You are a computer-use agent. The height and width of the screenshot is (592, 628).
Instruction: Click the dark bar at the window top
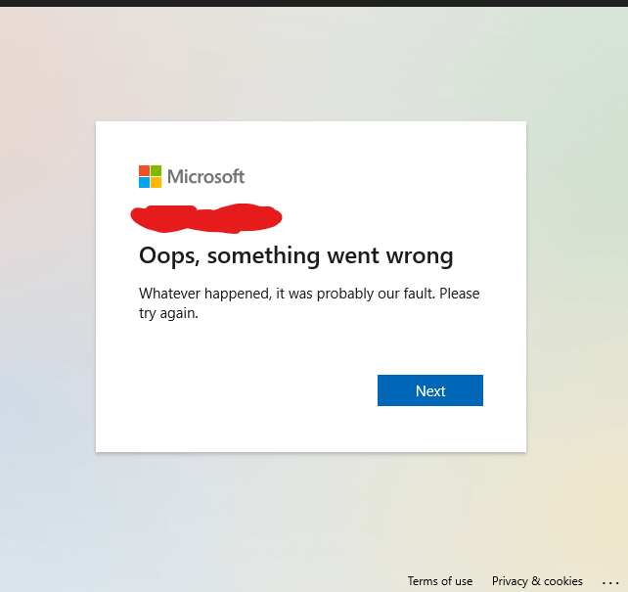pyautogui.click(x=314, y=3)
